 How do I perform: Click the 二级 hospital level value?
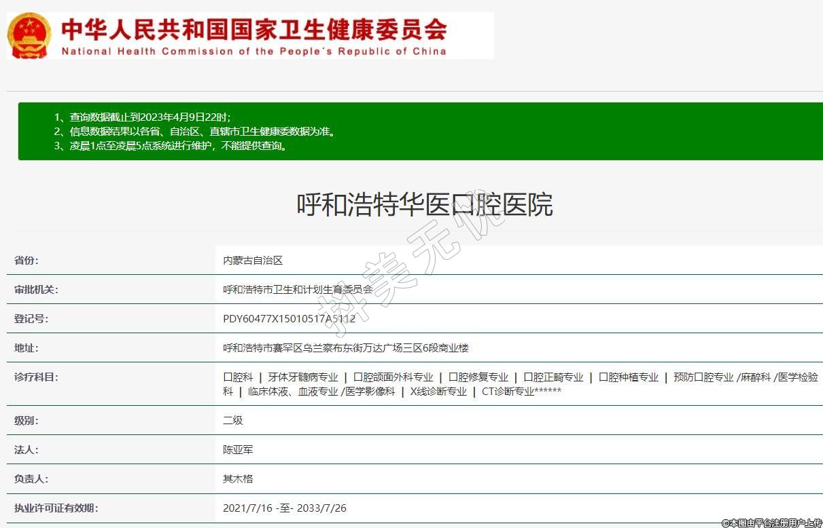(232, 421)
